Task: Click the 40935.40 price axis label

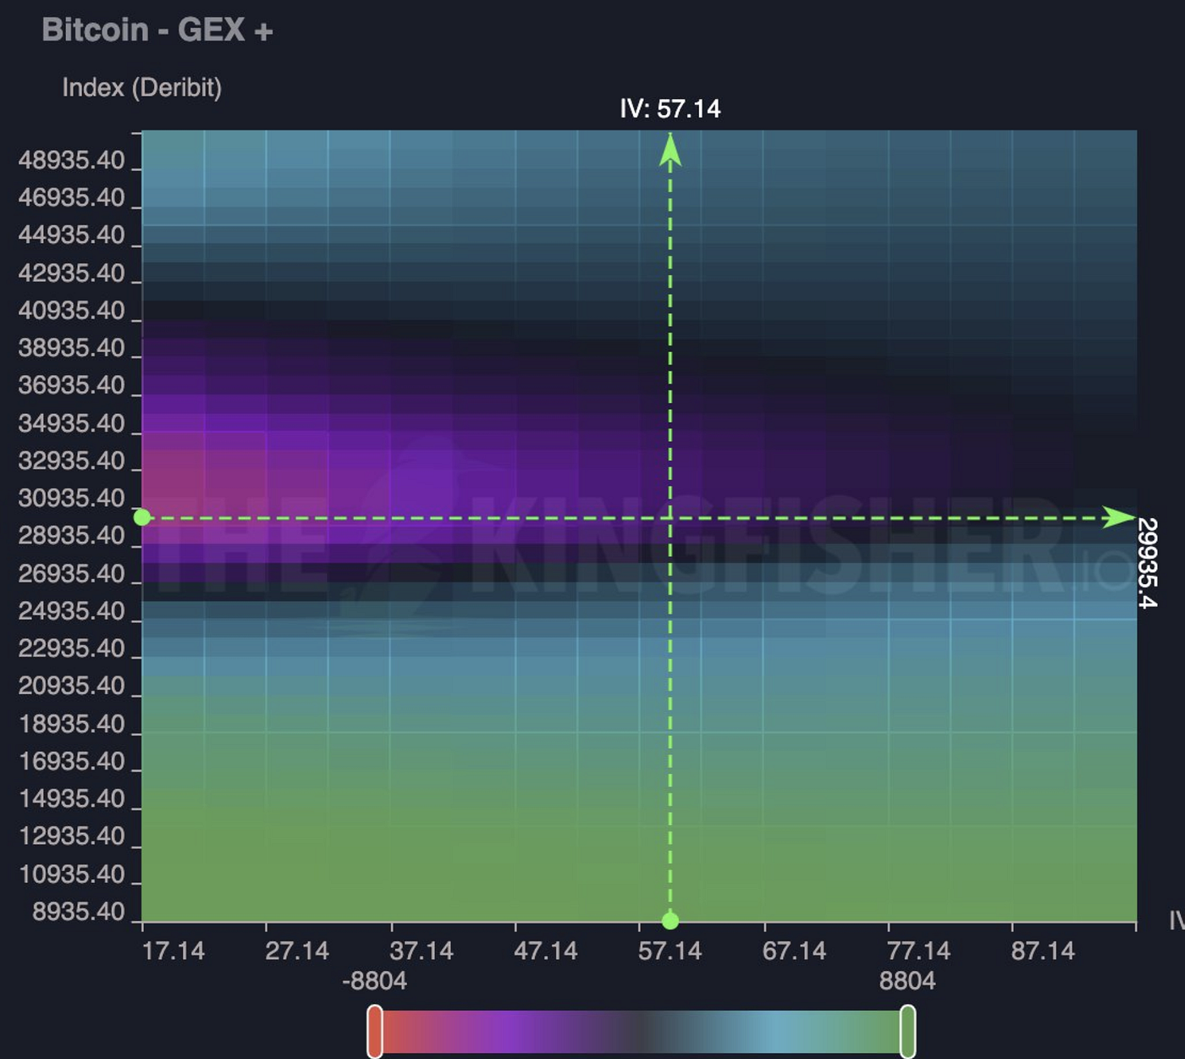Action: [x=72, y=311]
